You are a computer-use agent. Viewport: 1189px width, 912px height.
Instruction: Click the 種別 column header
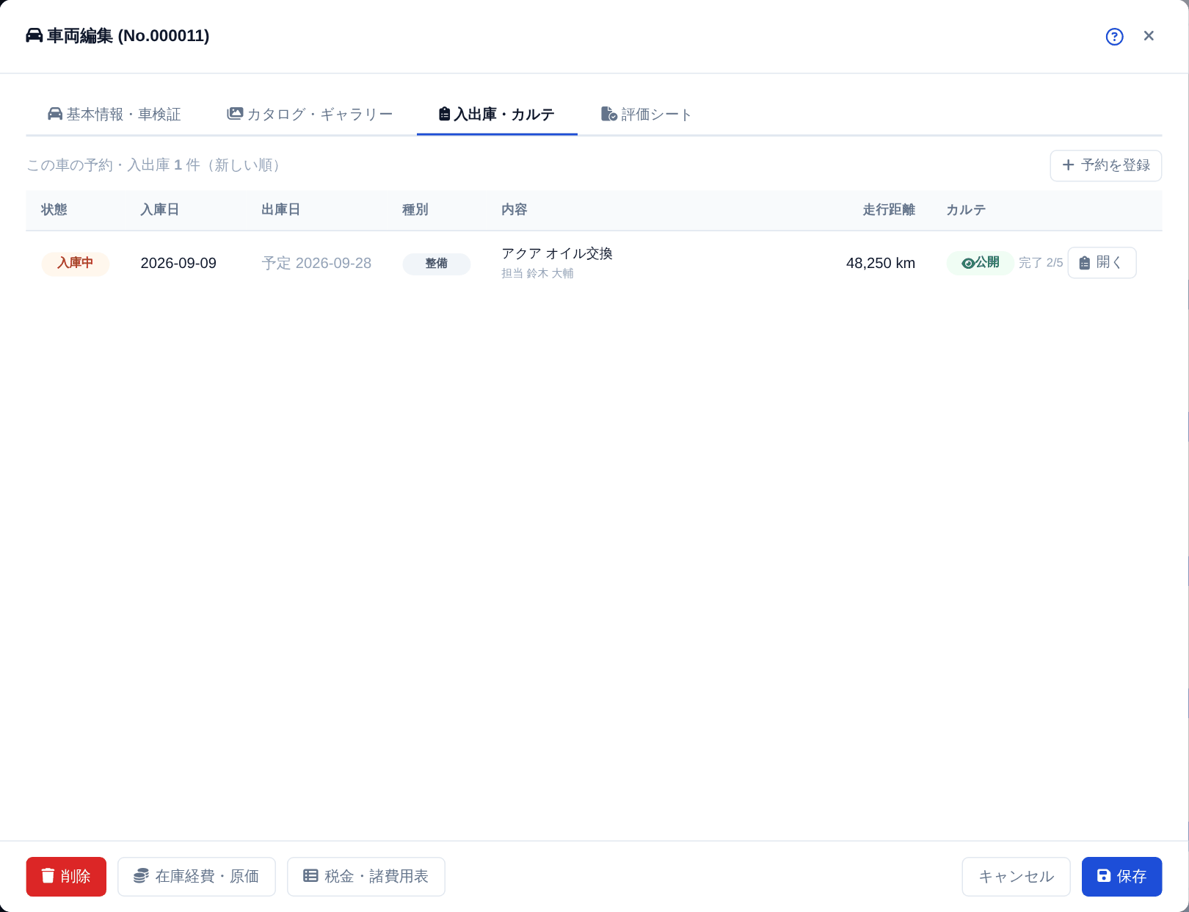click(415, 210)
